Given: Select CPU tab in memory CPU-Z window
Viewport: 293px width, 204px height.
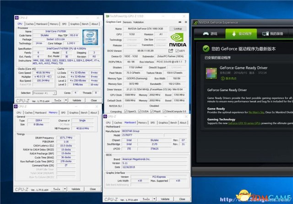Looking at the screenshot, I should (19, 113).
